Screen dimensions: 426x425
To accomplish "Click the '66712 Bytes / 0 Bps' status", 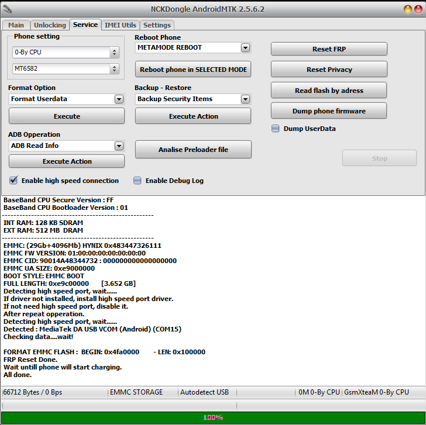I will point(32,392).
